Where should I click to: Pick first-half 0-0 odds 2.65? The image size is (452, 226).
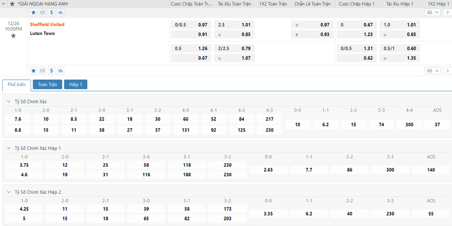click(x=268, y=170)
